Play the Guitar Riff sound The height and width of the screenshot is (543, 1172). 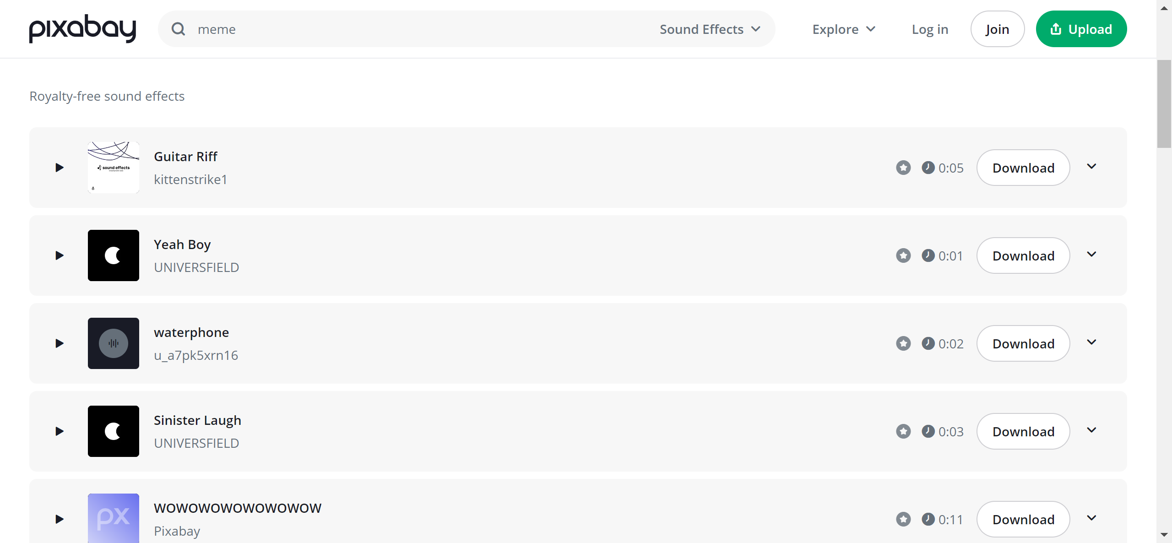[x=59, y=168]
